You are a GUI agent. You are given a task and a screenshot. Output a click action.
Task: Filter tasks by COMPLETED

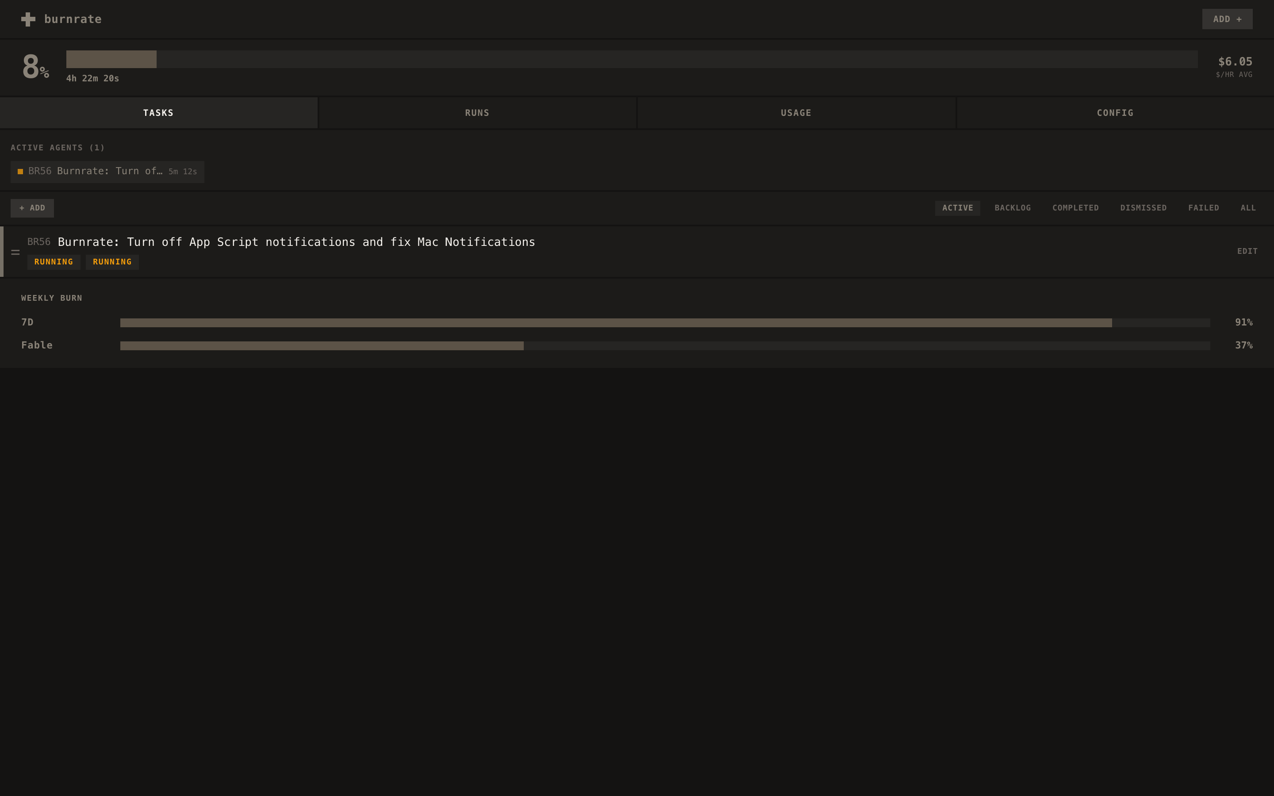coord(1075,208)
